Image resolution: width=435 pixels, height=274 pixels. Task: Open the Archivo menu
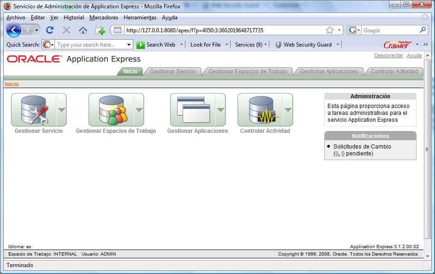click(x=16, y=18)
